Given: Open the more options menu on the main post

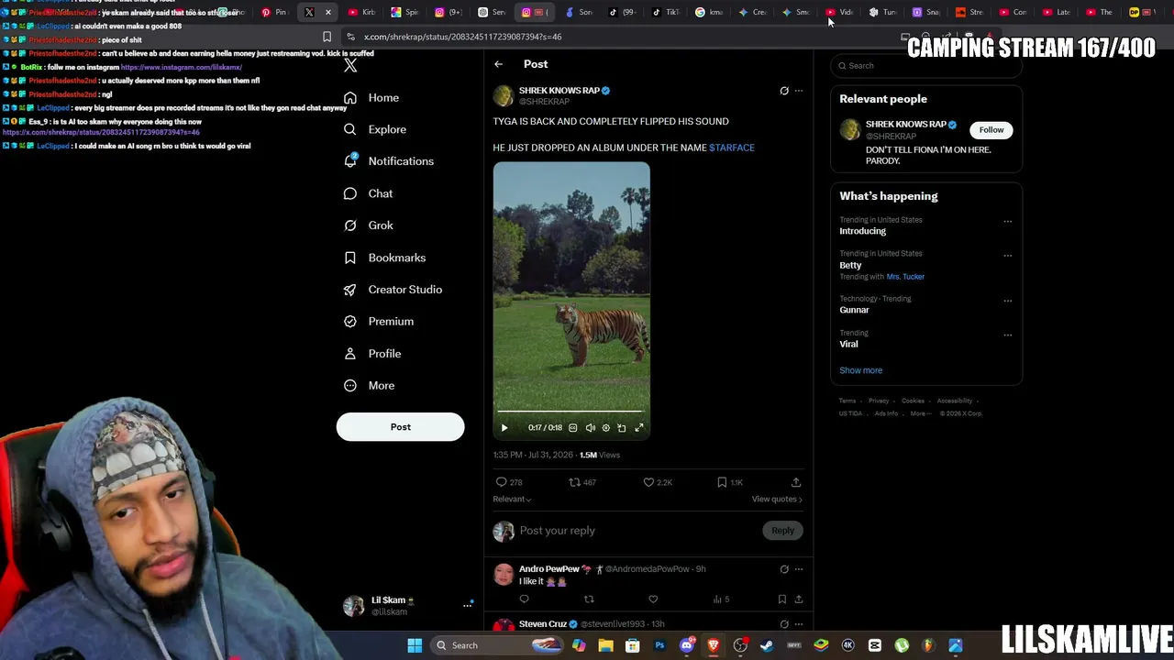Looking at the screenshot, I should pos(799,91).
